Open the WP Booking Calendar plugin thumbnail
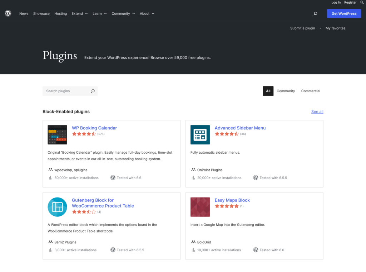 57,135
